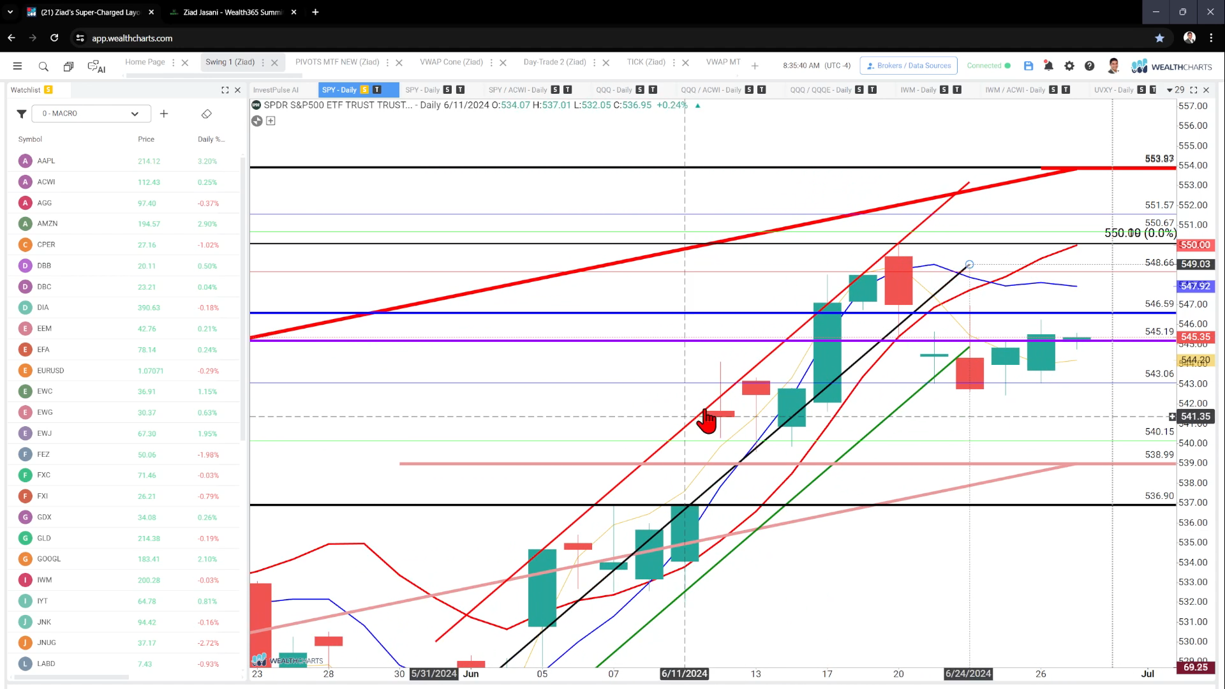The image size is (1225, 689).
Task: Expand the indicator triangle beside +0.24%
Action: tap(697, 105)
